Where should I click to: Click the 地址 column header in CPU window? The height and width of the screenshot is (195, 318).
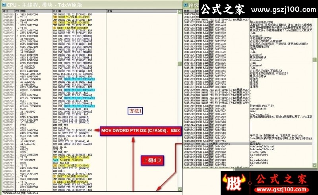[8, 11]
